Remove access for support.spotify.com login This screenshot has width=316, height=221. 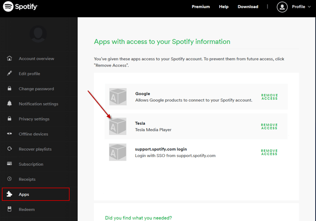[269, 153]
